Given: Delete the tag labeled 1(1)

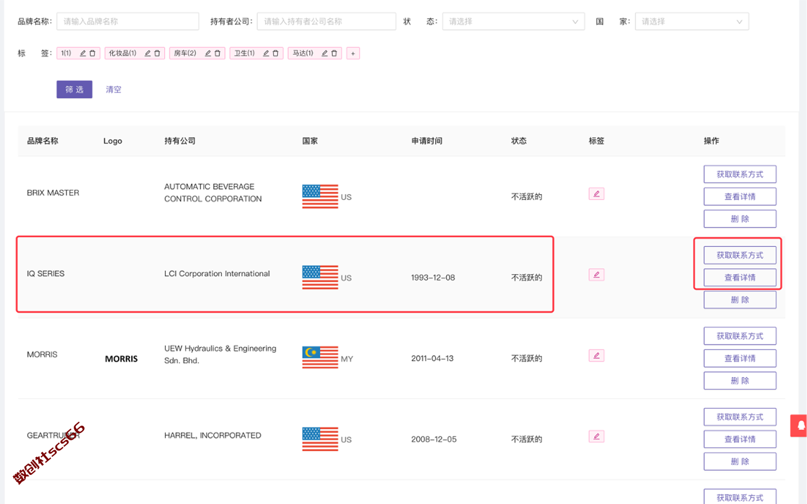Looking at the screenshot, I should (93, 54).
